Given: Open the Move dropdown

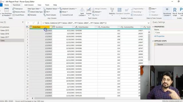Looking at the screenshot, I should click(x=63, y=12).
